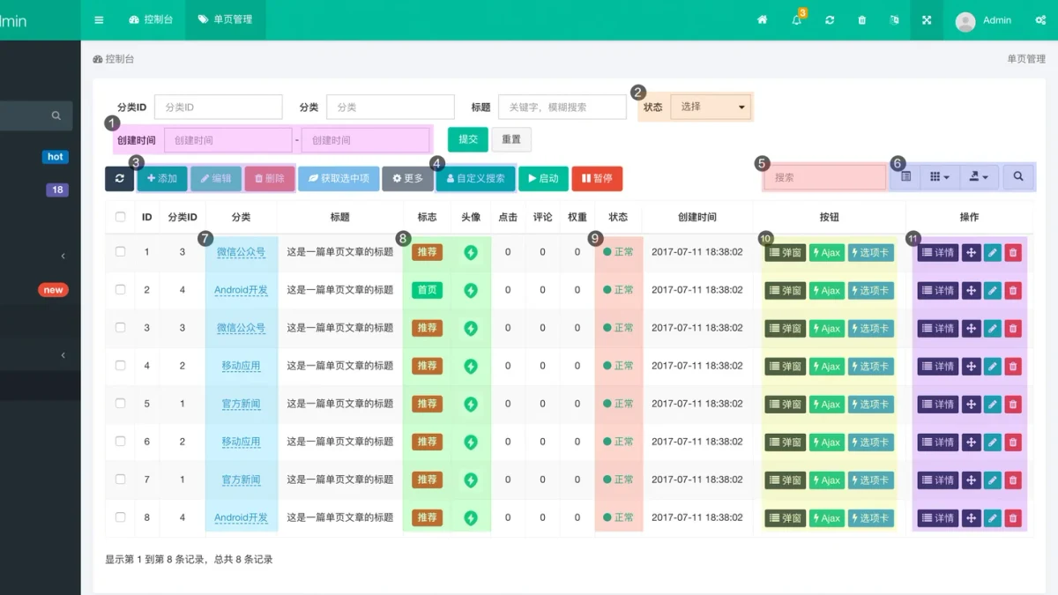
Task: Click the red delete icon for row ID 7
Action: (x=1013, y=480)
